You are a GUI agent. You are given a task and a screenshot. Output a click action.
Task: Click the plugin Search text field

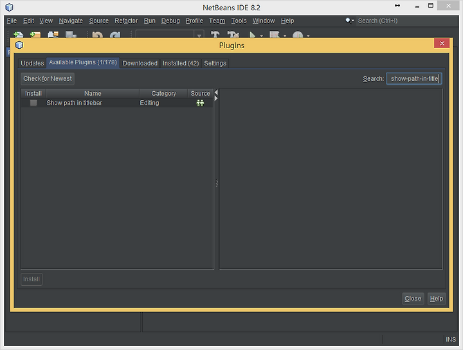coord(414,79)
